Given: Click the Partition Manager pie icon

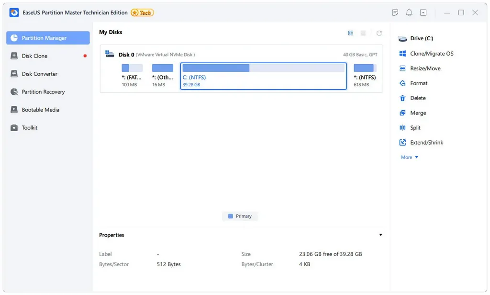Looking at the screenshot, I should tap(14, 38).
